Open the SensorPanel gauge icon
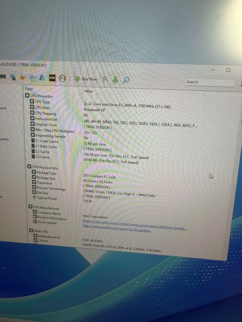This screenshot has width=242, height=322. (x=62, y=78)
